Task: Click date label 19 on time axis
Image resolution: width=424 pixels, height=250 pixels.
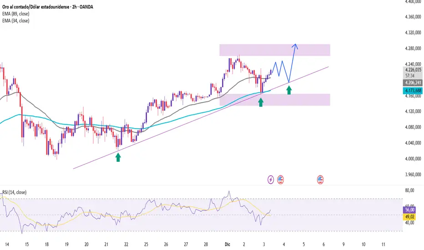Action: click(x=66, y=245)
